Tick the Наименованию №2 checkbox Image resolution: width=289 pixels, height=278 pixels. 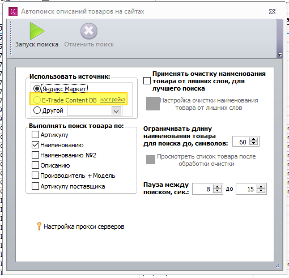pos(35,155)
